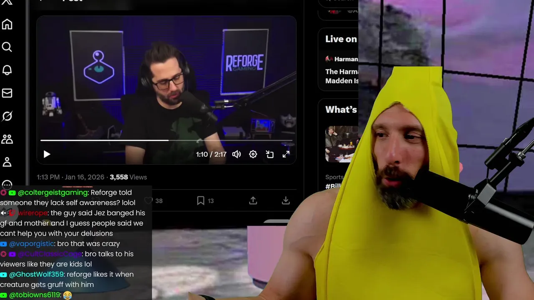Click the post timestamp Jan 16, 2026
This screenshot has width=534, height=300.
coord(71,177)
